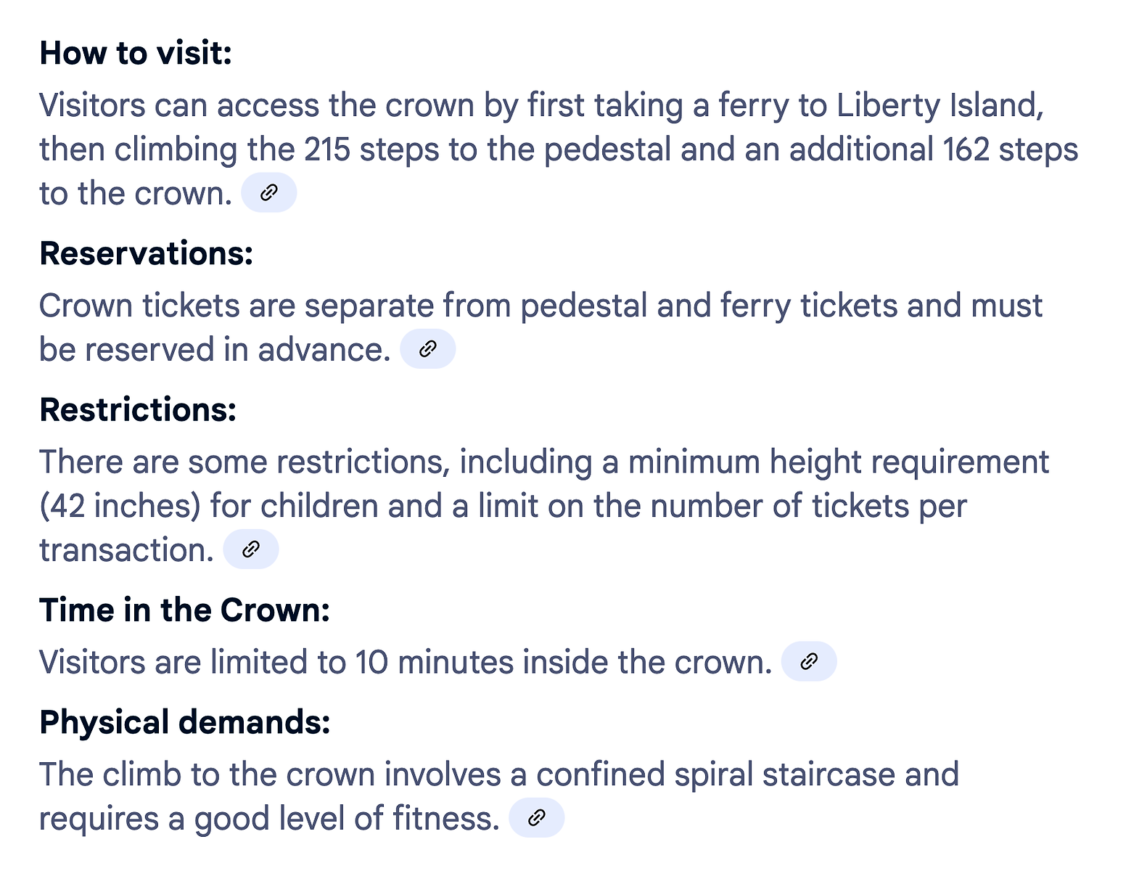Screen dimensions: 1147x871
Task: Click the 'Restrictions:' heading
Action: point(138,410)
